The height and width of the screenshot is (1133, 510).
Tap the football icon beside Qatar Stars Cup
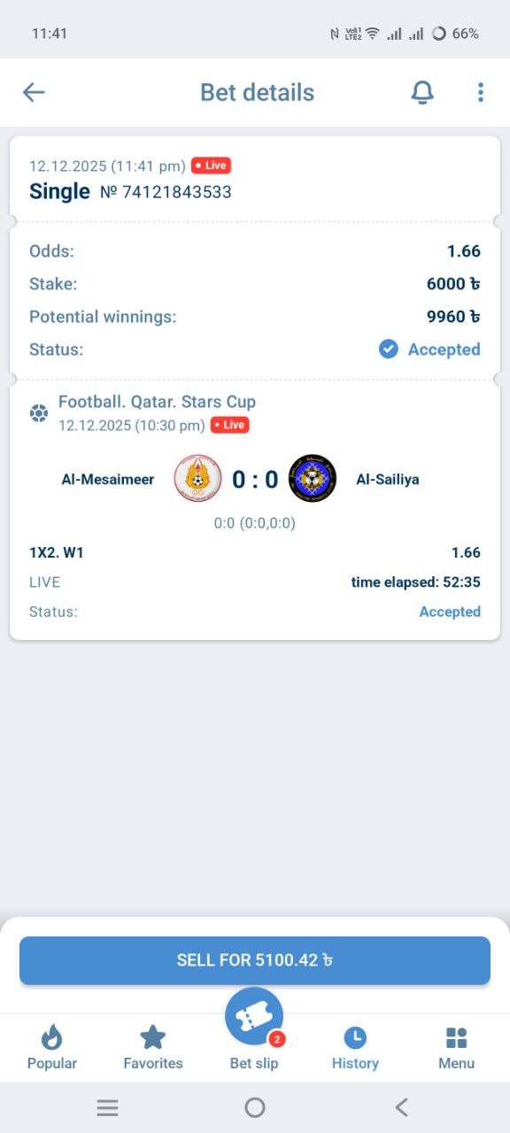click(38, 412)
